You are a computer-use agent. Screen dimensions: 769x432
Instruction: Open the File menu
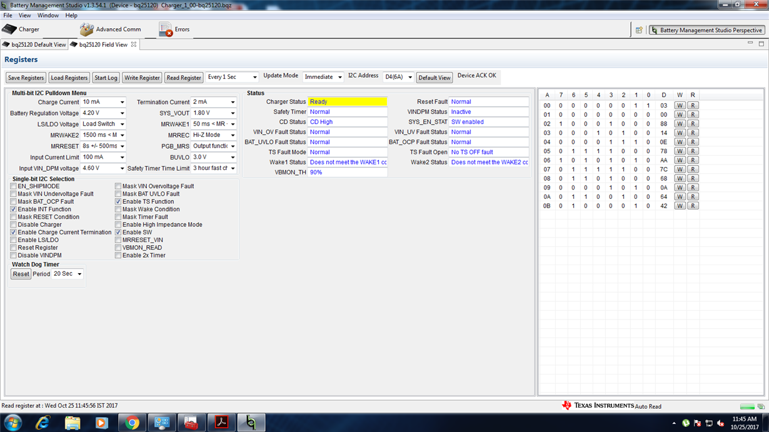click(8, 15)
